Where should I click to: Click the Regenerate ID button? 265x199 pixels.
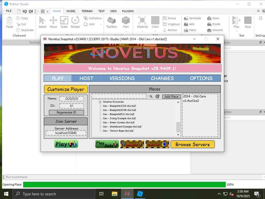[67, 112]
